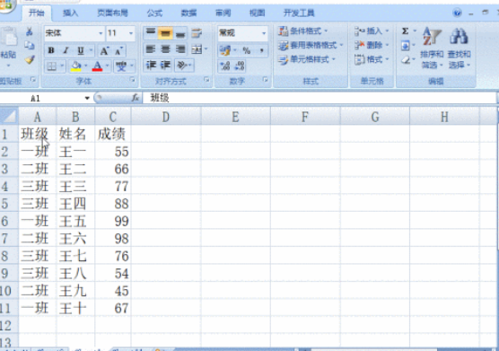Toggle underline formatting (U)
Viewport: 499px width, 351px height.
pos(81,50)
